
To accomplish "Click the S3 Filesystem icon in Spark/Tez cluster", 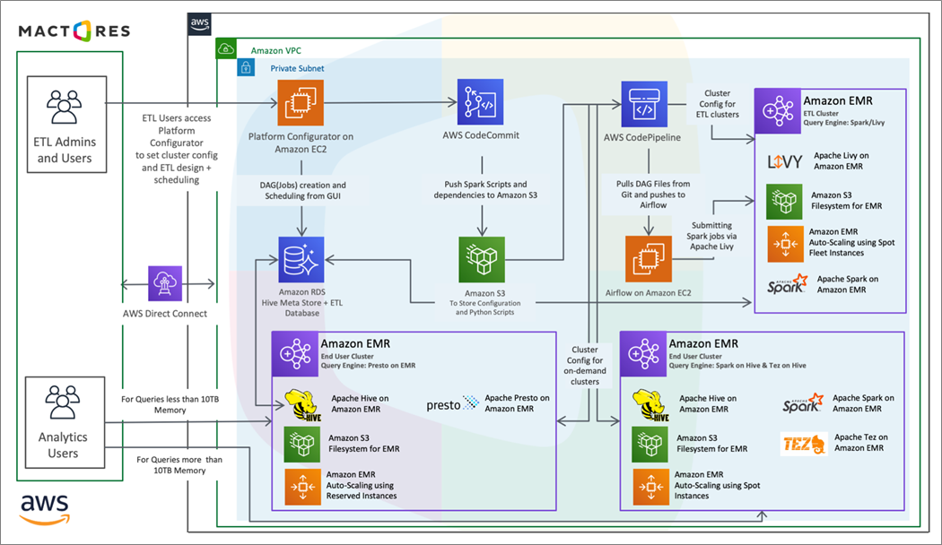I will point(650,445).
